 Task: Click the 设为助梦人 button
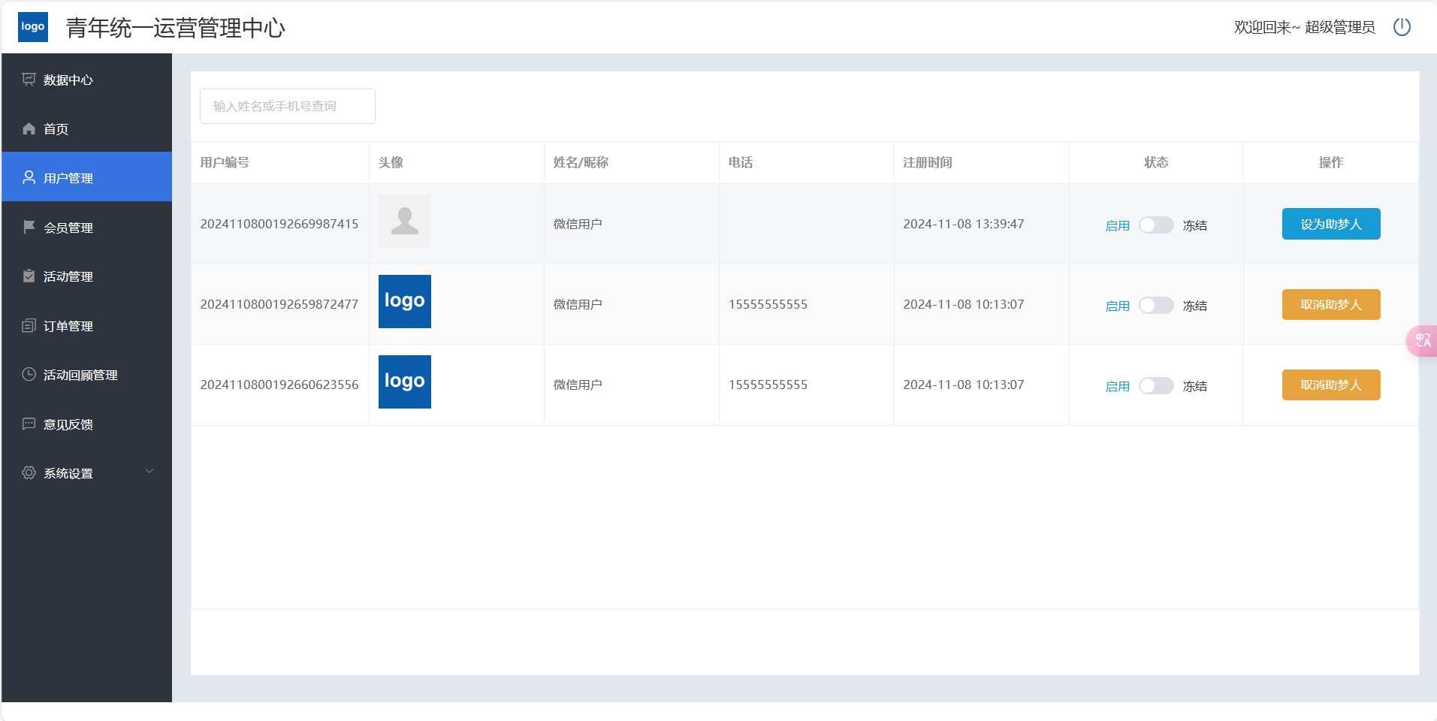(1330, 224)
